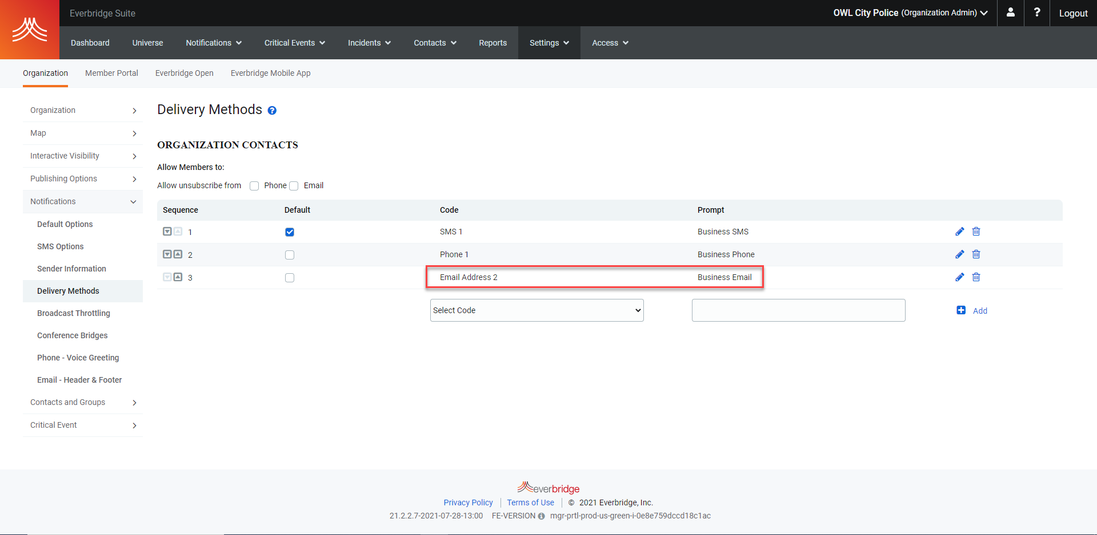Set Phone 1 as default checkbox
Image resolution: width=1097 pixels, height=535 pixels.
[x=290, y=255]
